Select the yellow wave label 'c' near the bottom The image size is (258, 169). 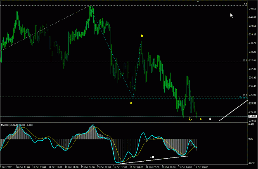200,119
